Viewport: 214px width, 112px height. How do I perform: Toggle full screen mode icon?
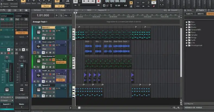162,5
